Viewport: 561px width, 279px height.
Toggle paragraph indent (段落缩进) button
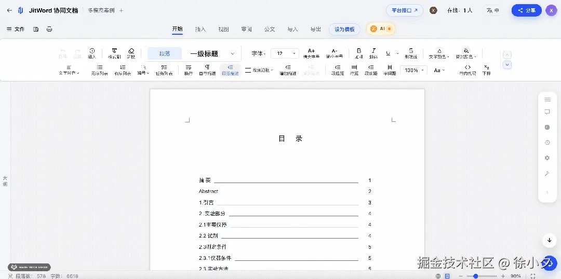coord(230,69)
